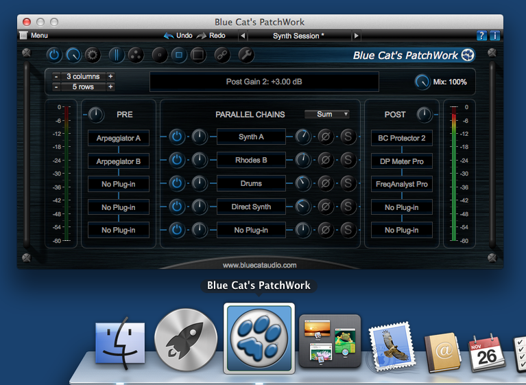Go to previous preset with left arrow
The image size is (526, 385).
[x=243, y=36]
